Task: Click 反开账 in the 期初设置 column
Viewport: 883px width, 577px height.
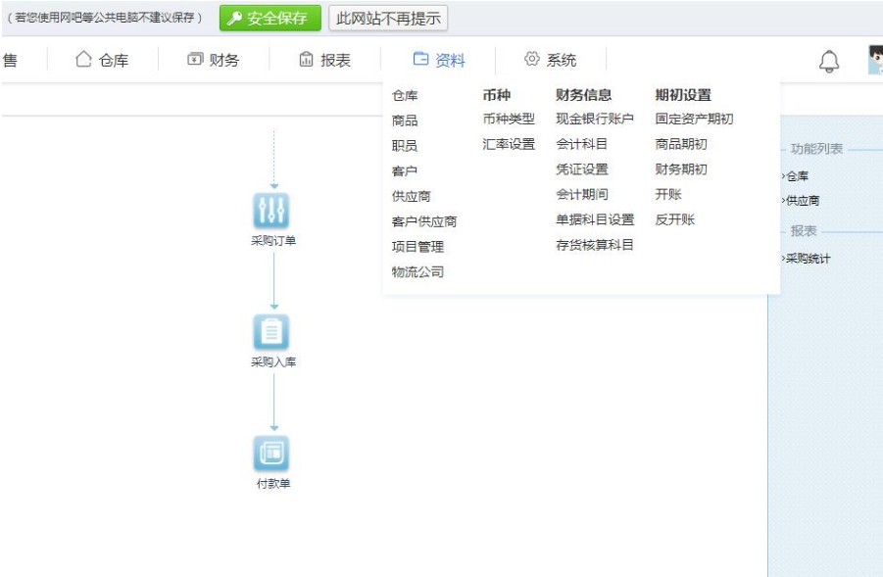Action: (675, 219)
